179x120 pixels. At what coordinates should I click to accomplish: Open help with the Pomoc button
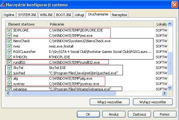pos(165,114)
